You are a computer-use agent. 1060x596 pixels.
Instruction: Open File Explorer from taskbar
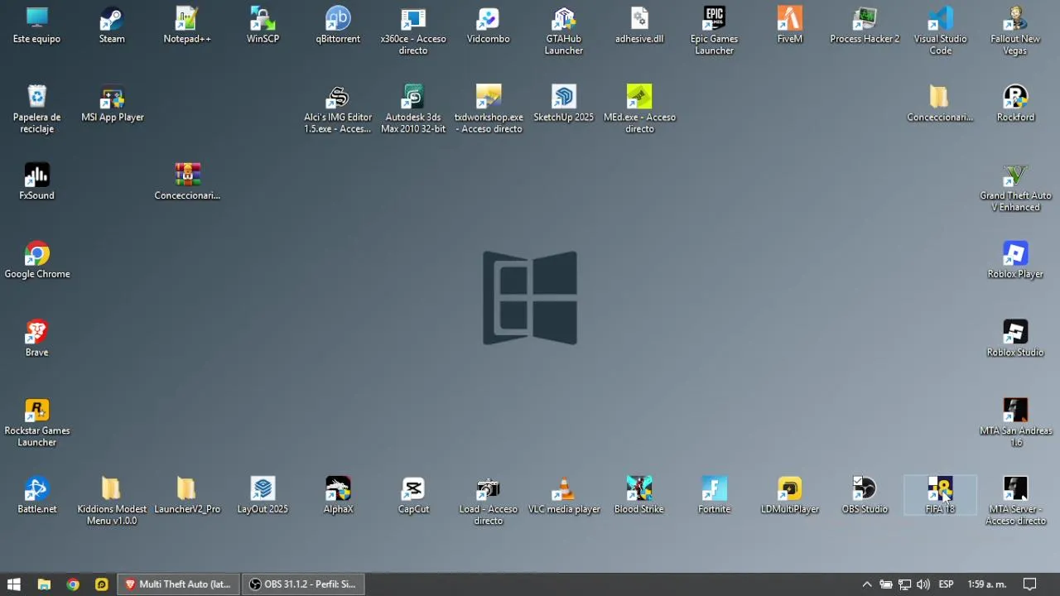point(45,584)
